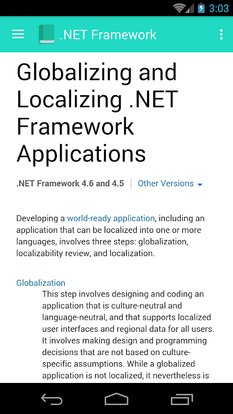
Task: Tap the 3:03 clock in the status bar
Action: [x=219, y=8]
